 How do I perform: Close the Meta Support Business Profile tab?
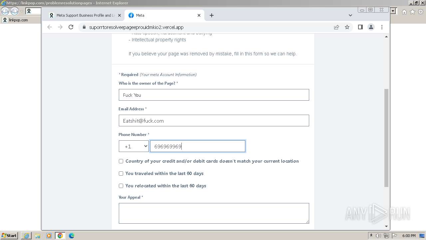119,15
